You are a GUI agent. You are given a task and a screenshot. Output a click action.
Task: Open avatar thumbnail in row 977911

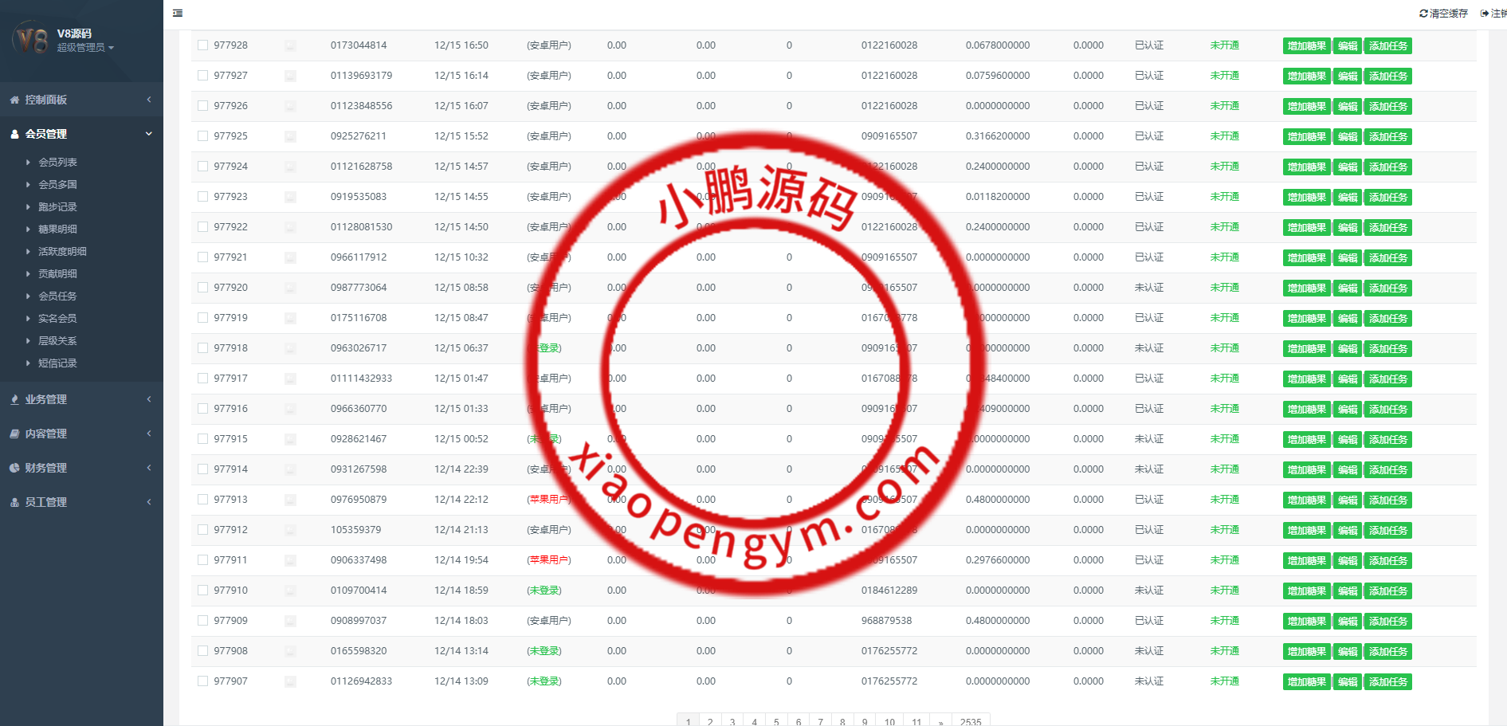[290, 561]
